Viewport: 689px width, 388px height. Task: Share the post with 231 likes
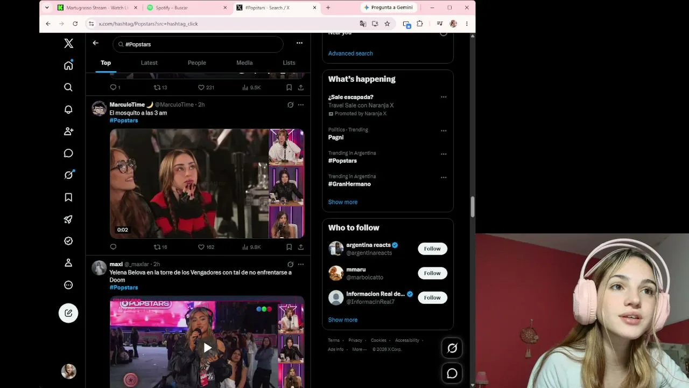pos(301,87)
